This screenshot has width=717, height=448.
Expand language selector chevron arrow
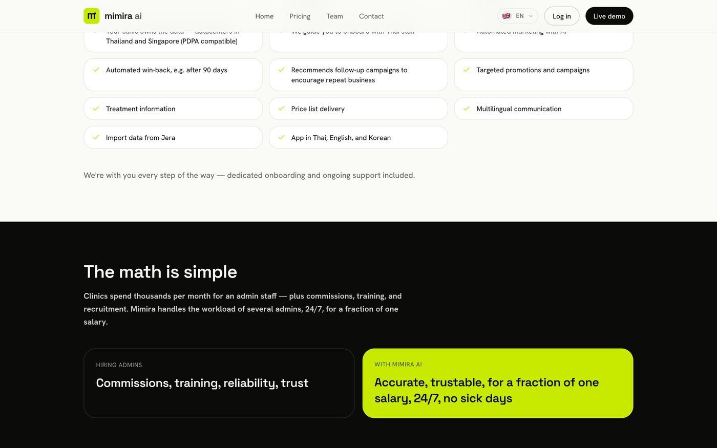(x=531, y=16)
